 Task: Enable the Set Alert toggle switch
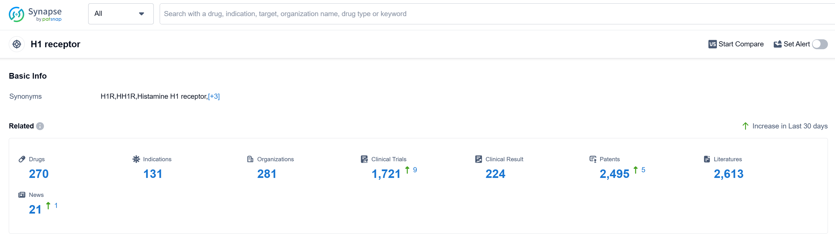click(819, 44)
